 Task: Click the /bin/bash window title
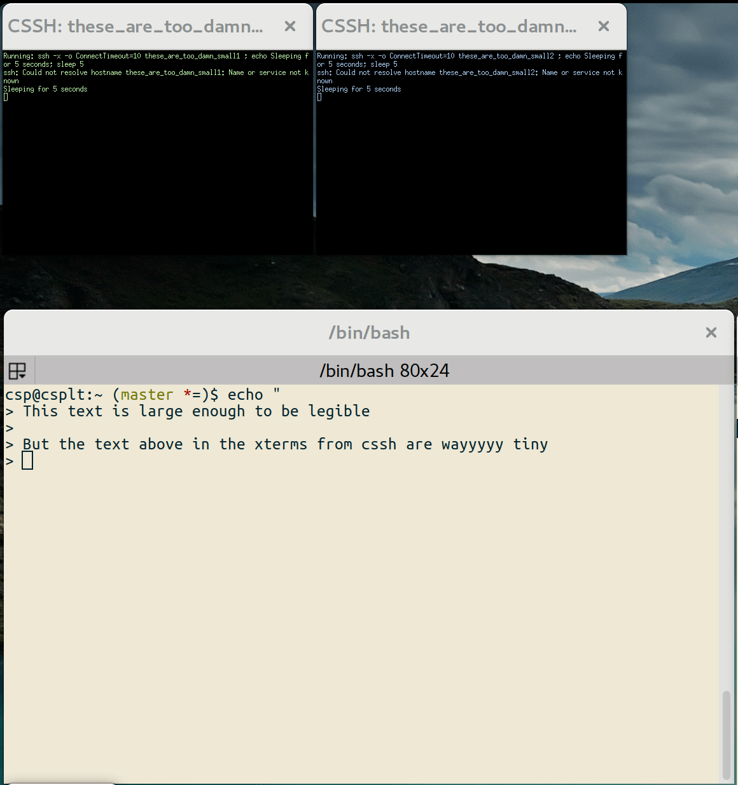[369, 332]
